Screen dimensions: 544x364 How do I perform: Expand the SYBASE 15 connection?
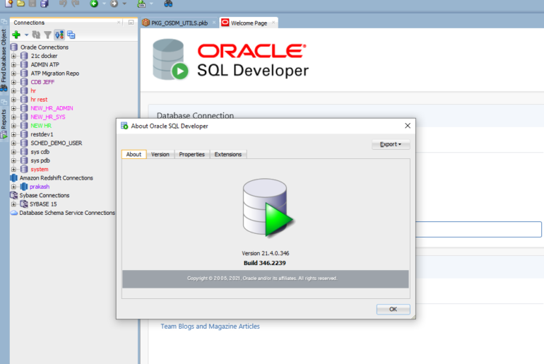[x=13, y=204]
